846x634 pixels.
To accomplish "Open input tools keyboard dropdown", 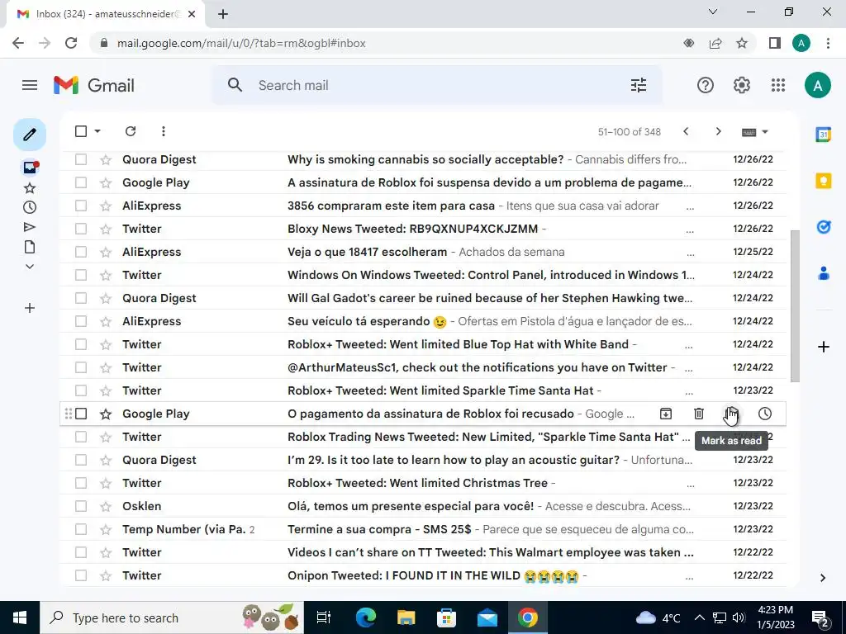I will (755, 132).
